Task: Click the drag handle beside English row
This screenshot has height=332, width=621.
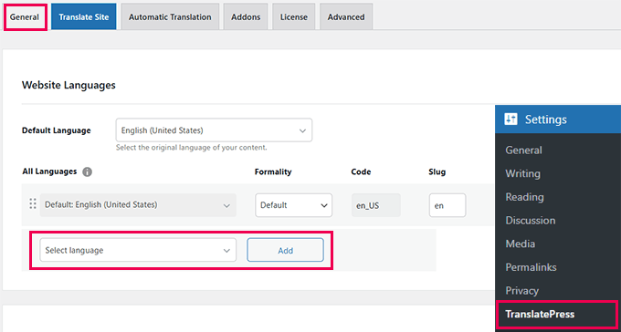Action: point(33,203)
